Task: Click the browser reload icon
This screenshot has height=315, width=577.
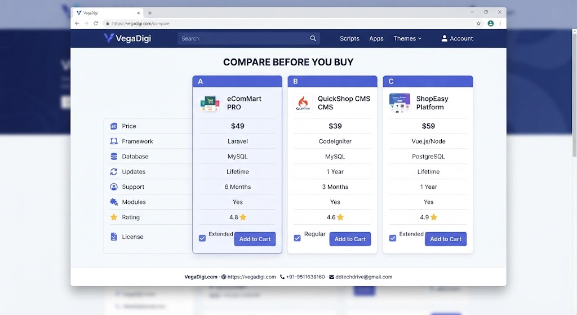Action: point(96,23)
